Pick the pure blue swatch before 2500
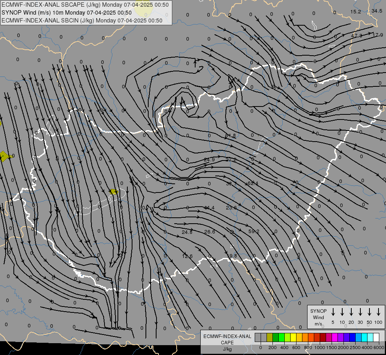 click(x=352, y=337)
